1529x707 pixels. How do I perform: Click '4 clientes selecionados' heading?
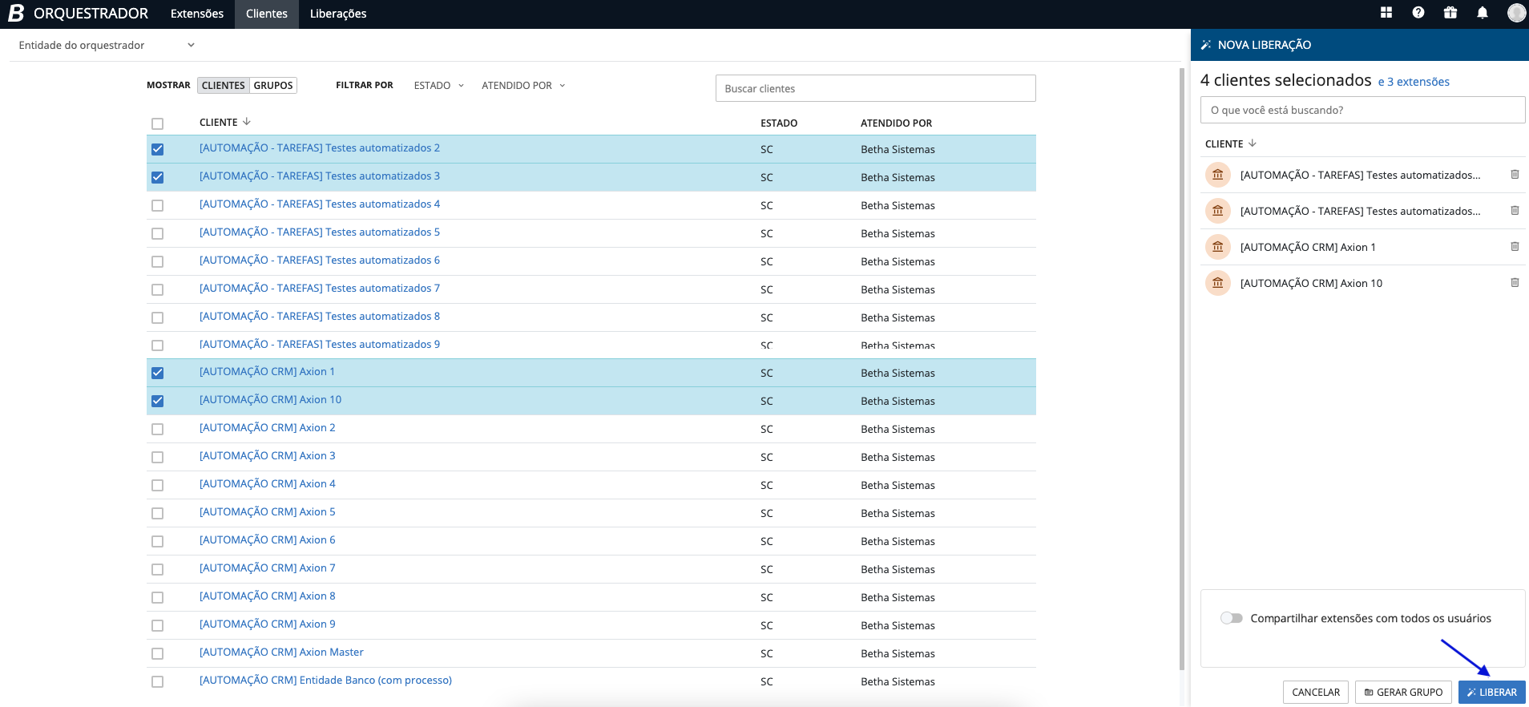1286,80
